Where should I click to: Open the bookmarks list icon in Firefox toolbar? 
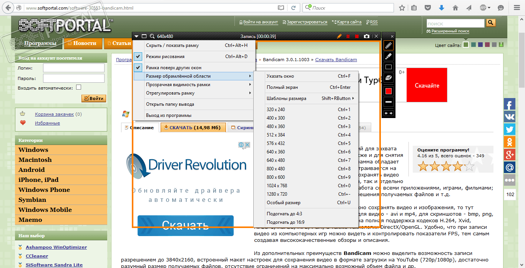coord(414,8)
